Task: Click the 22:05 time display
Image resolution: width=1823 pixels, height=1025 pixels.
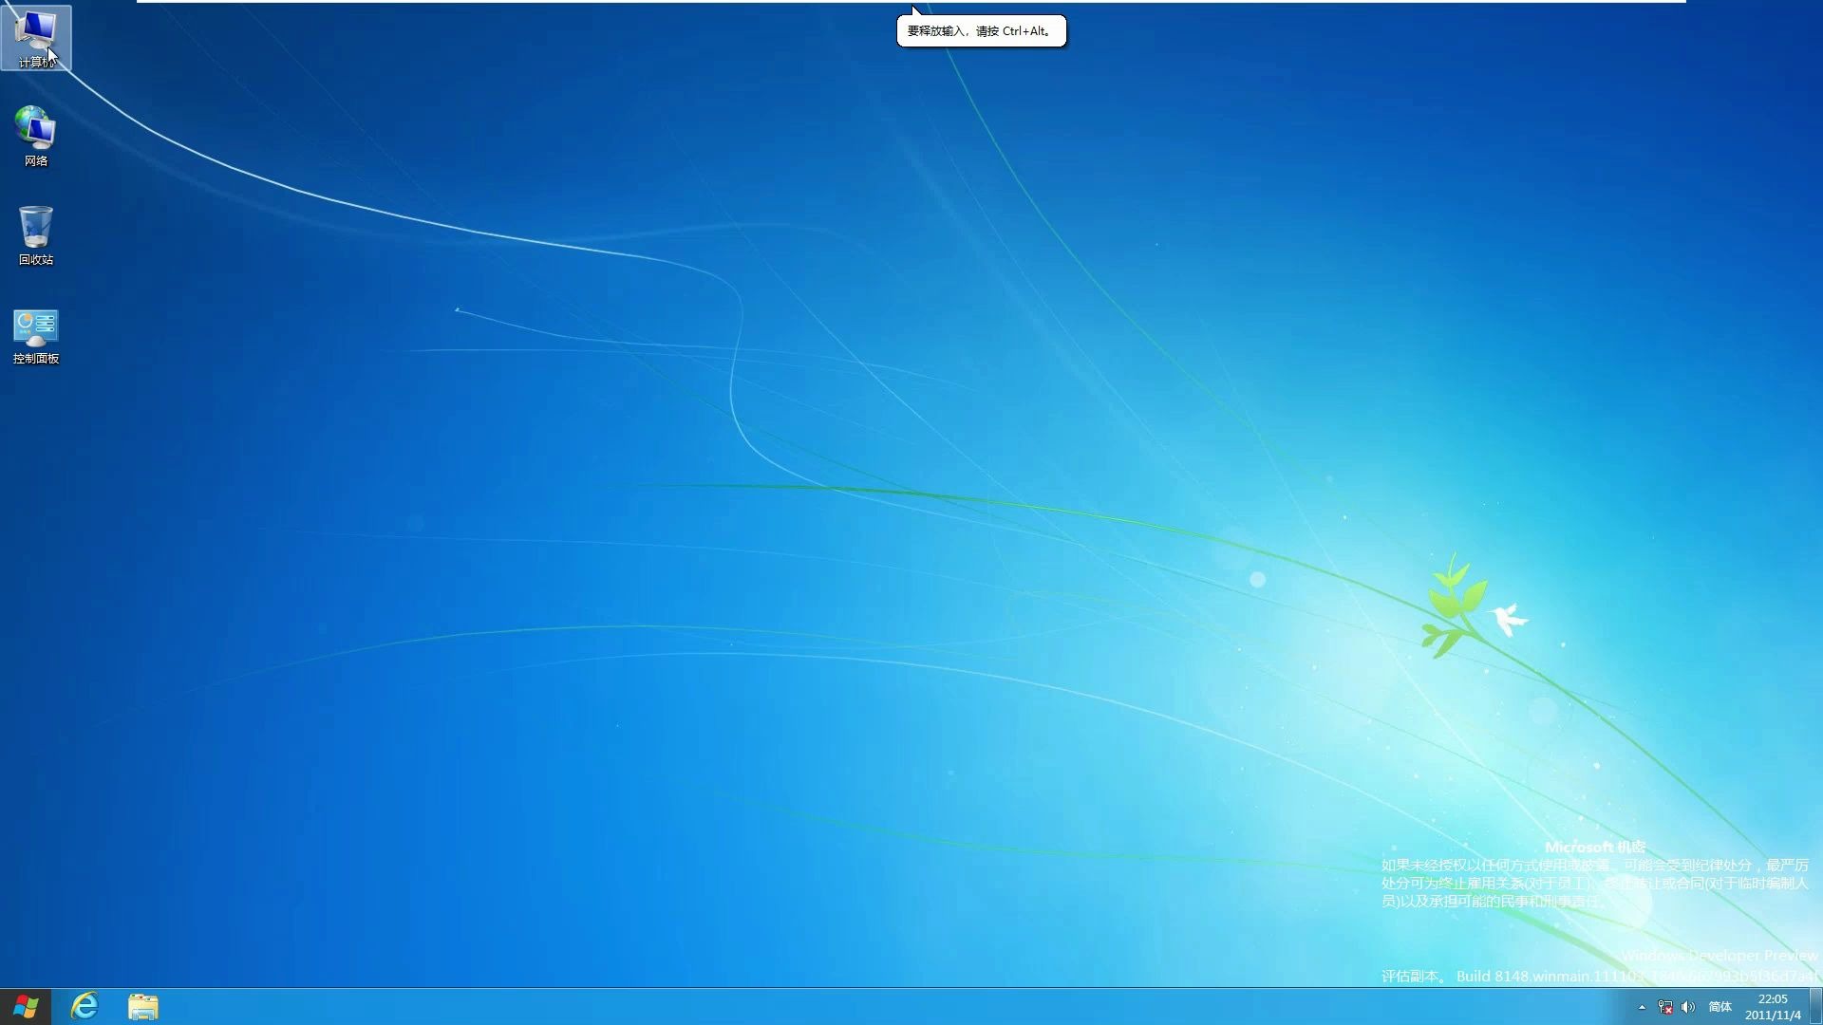Action: 1773,998
